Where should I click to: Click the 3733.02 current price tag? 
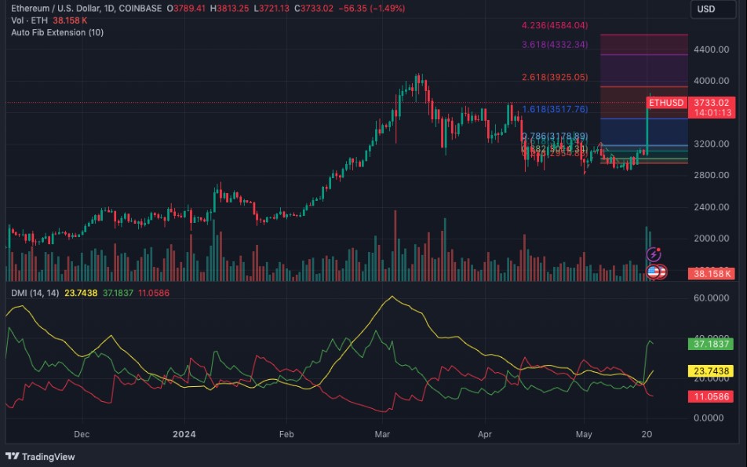pos(712,103)
